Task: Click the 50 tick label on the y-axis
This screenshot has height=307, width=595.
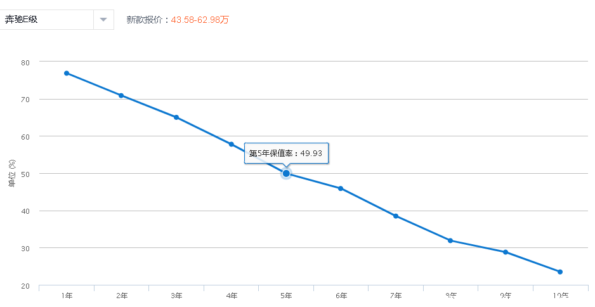Action: 25,174
